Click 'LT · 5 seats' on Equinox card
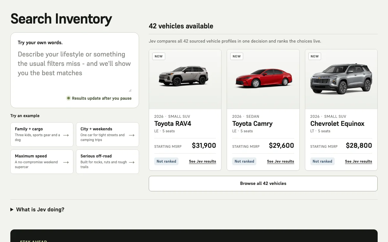Image resolution: width=388 pixels, height=242 pixels. pos(320,131)
